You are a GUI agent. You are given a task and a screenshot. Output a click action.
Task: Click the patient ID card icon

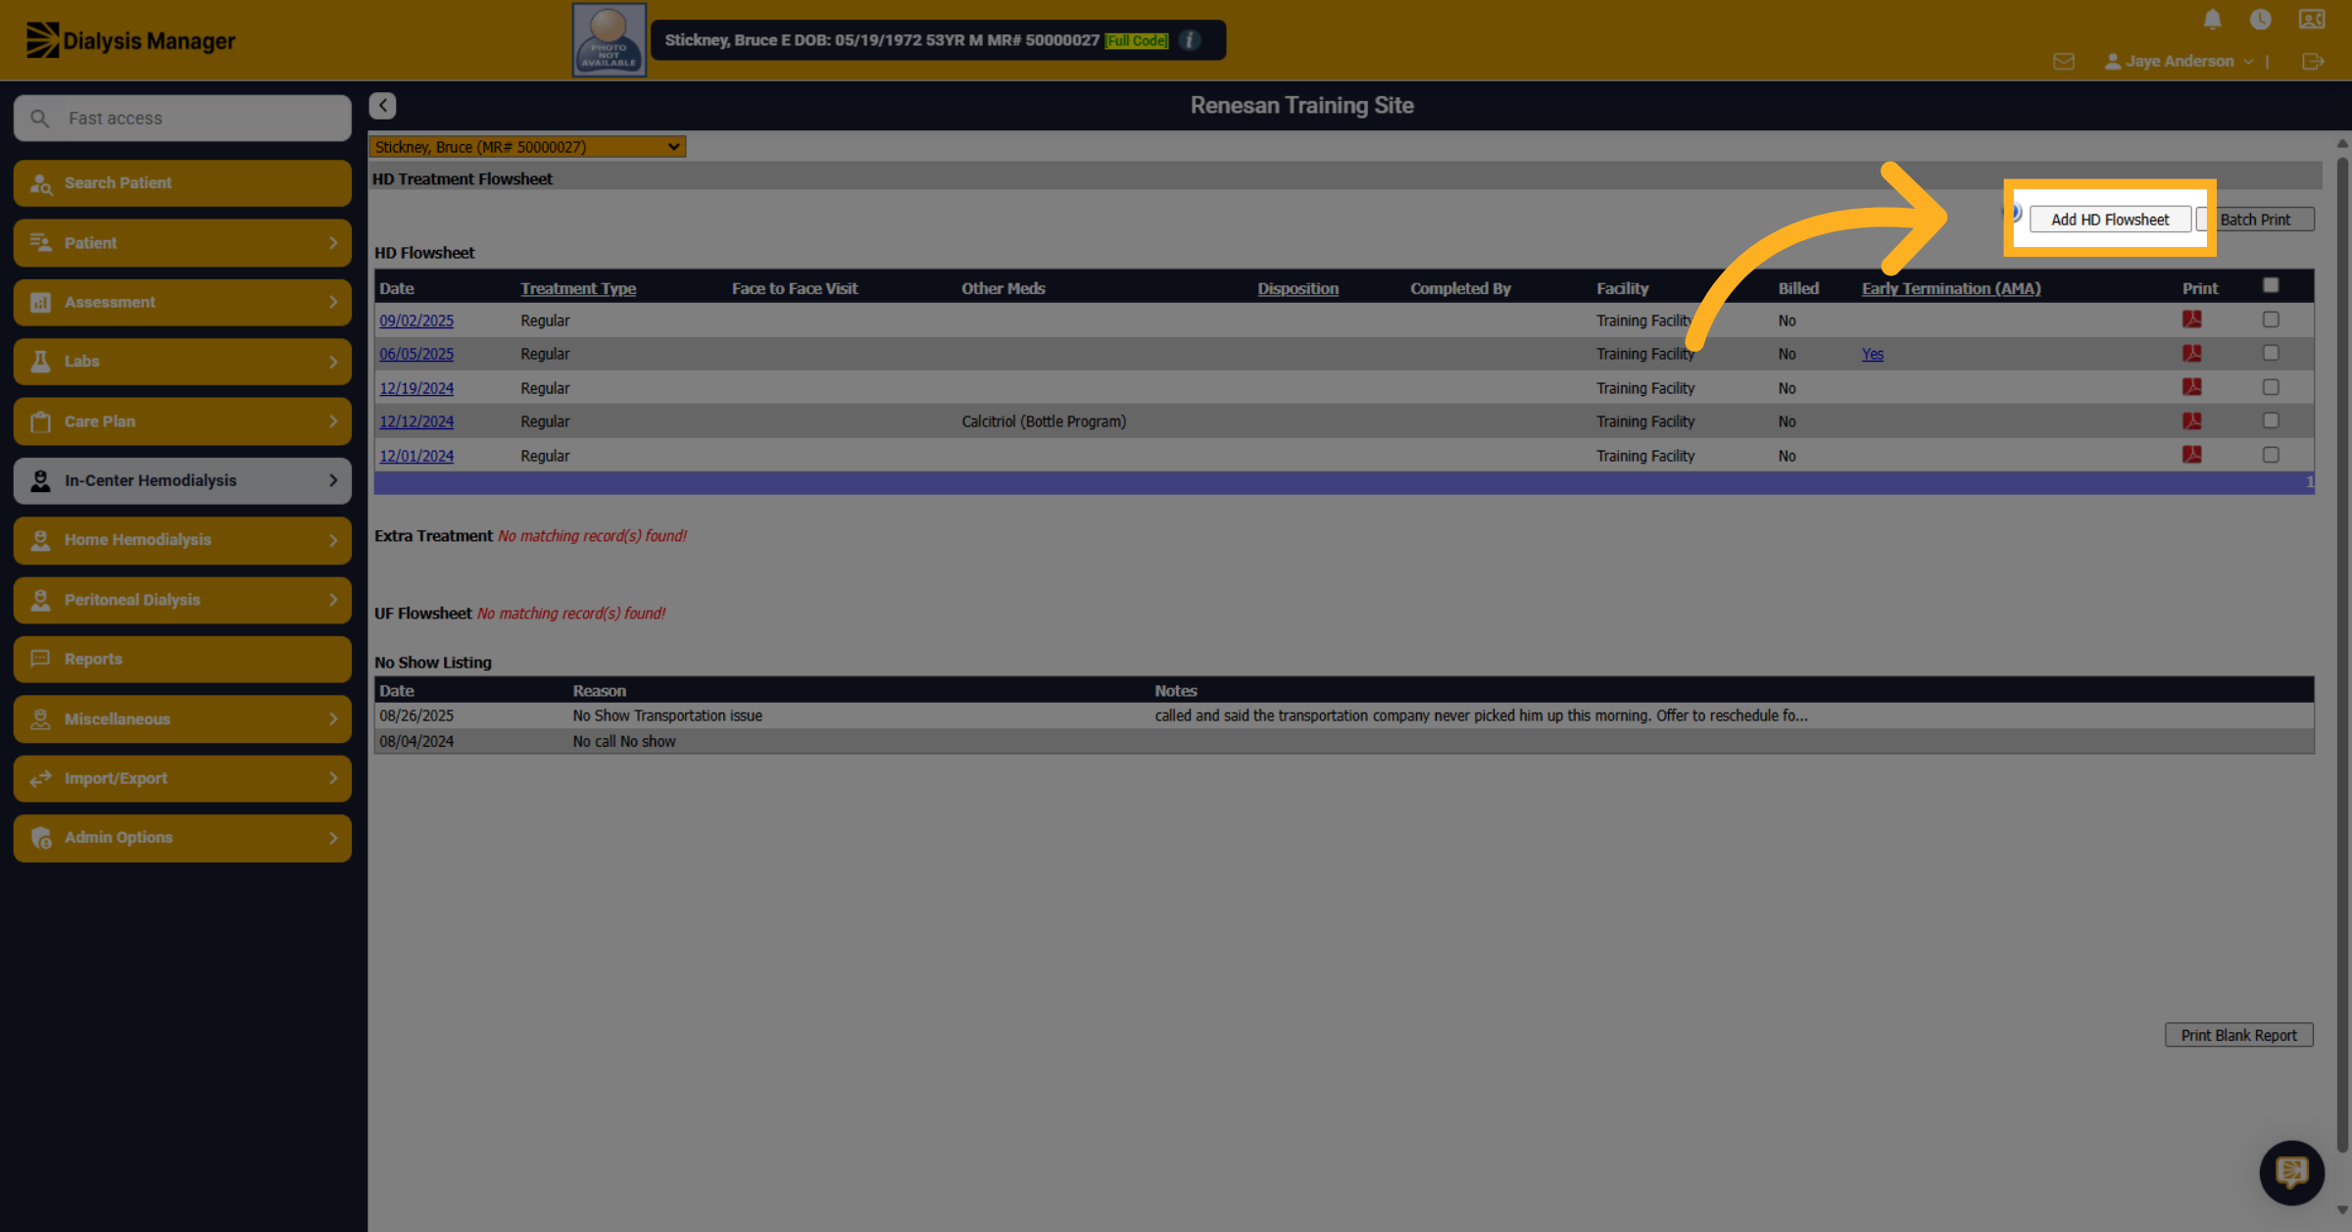click(2311, 20)
